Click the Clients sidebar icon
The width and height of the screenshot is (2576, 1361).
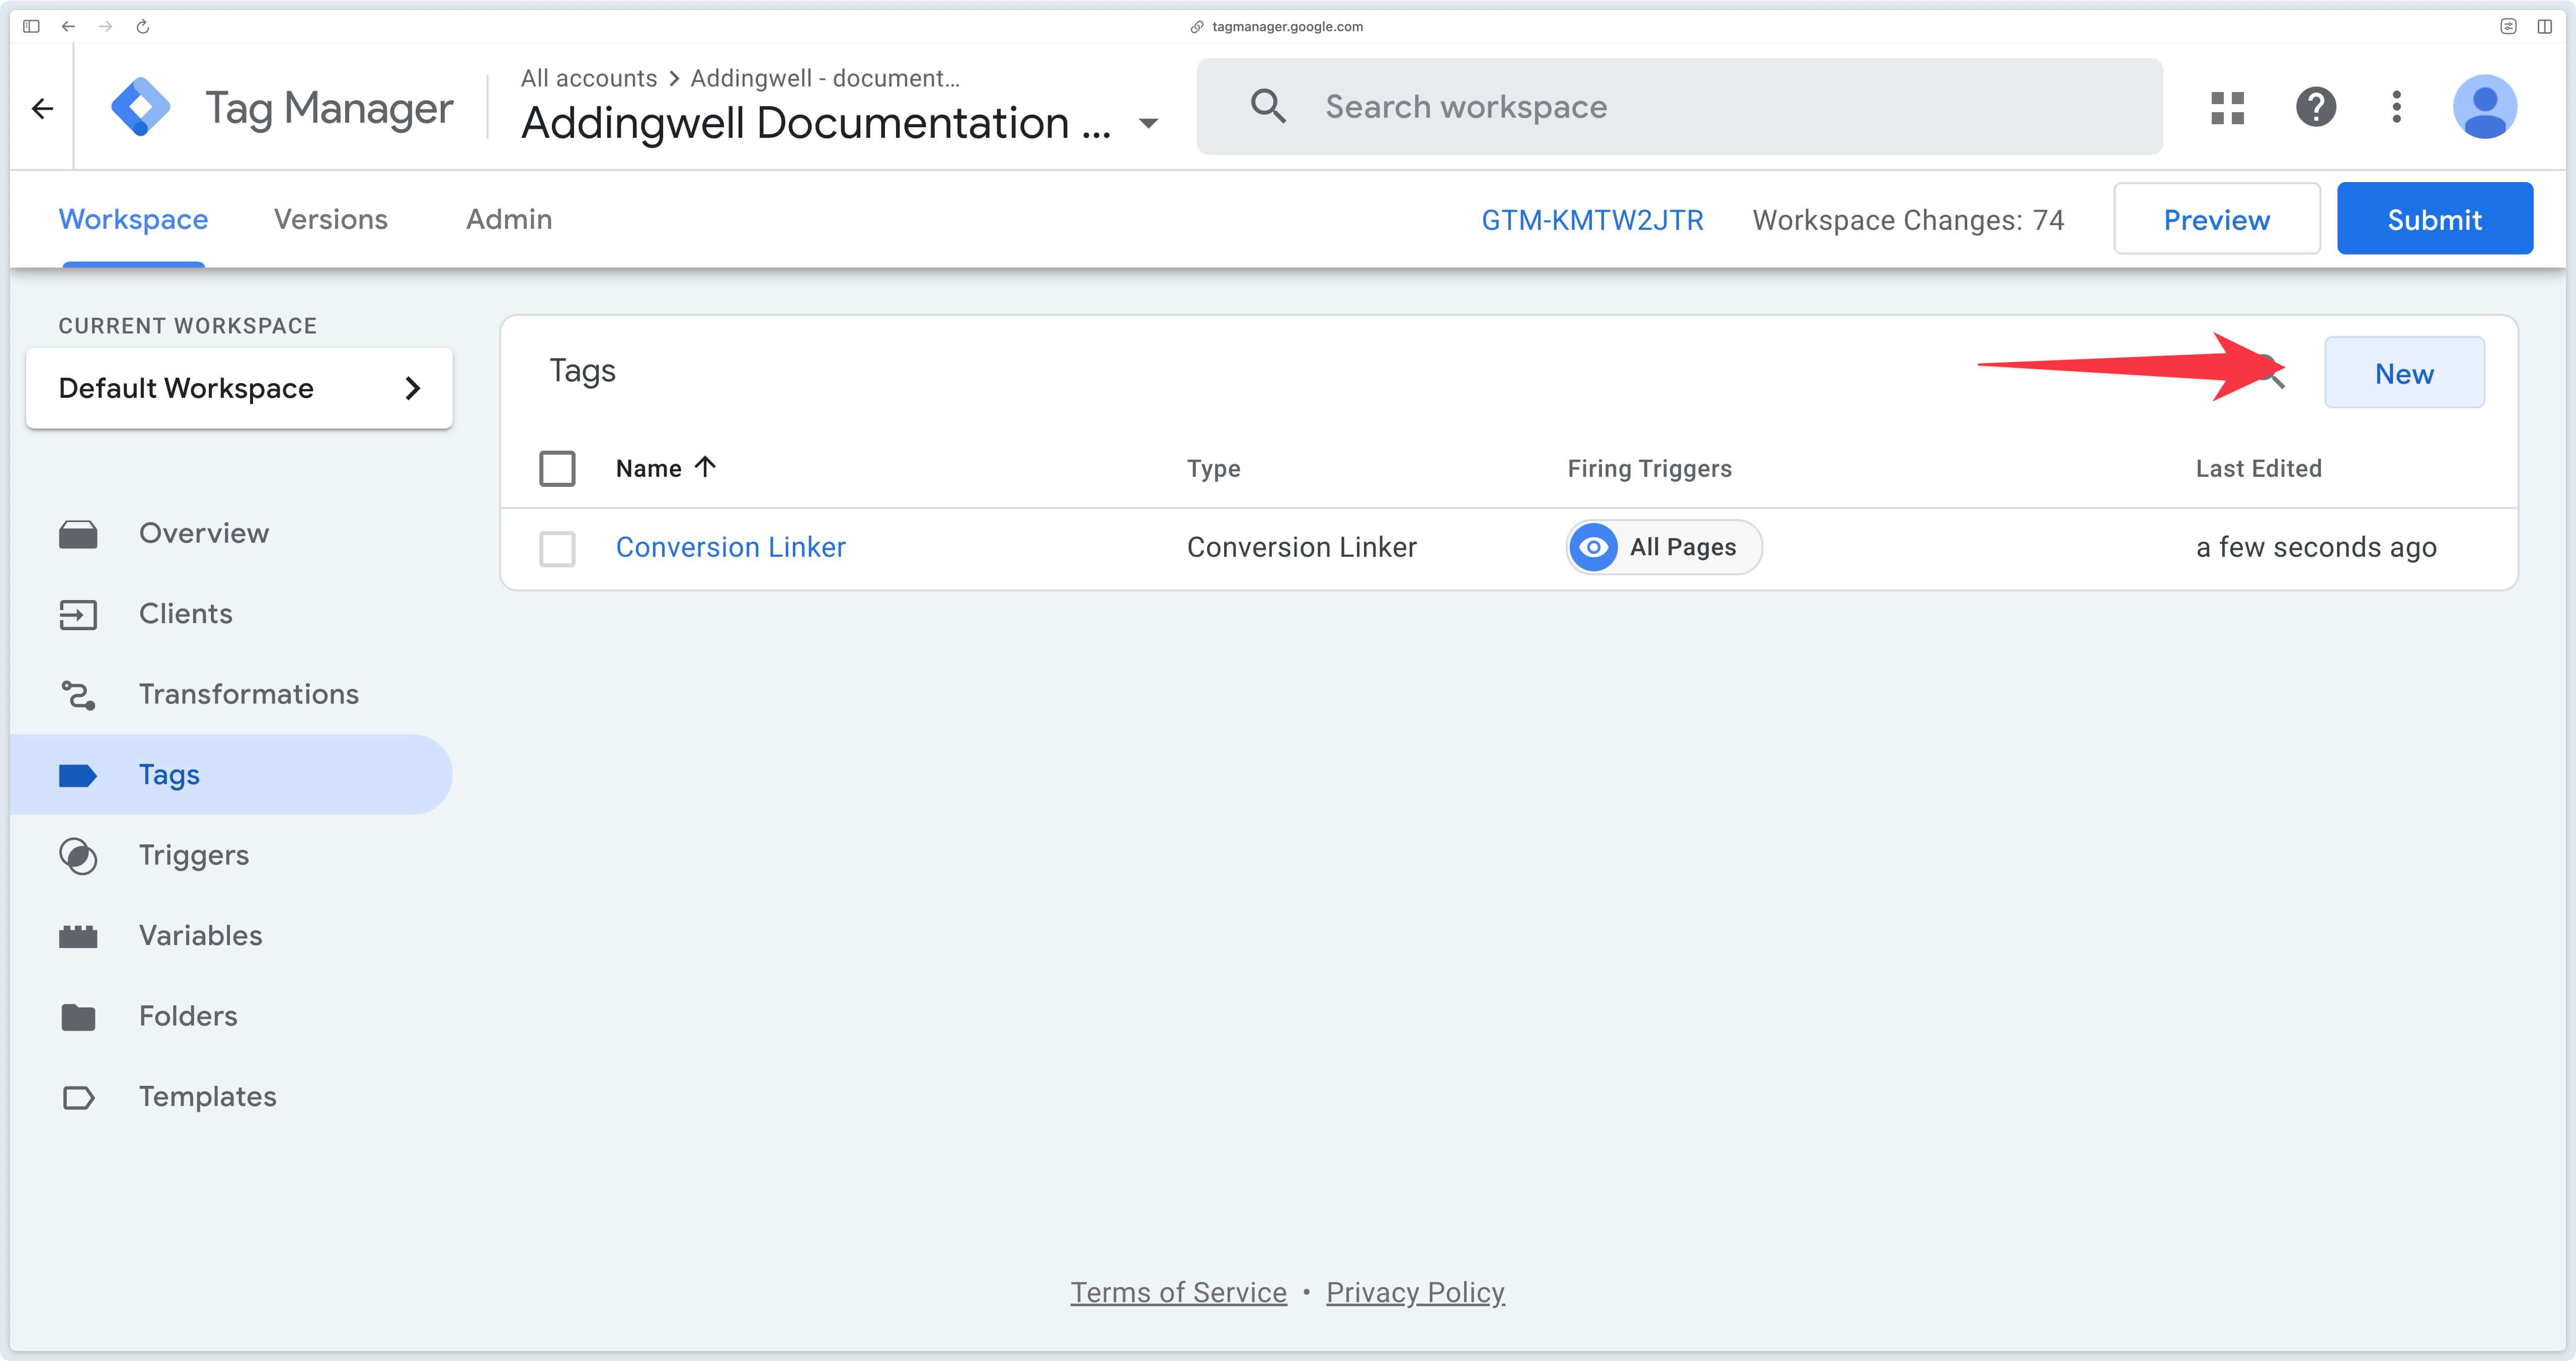pos(78,614)
